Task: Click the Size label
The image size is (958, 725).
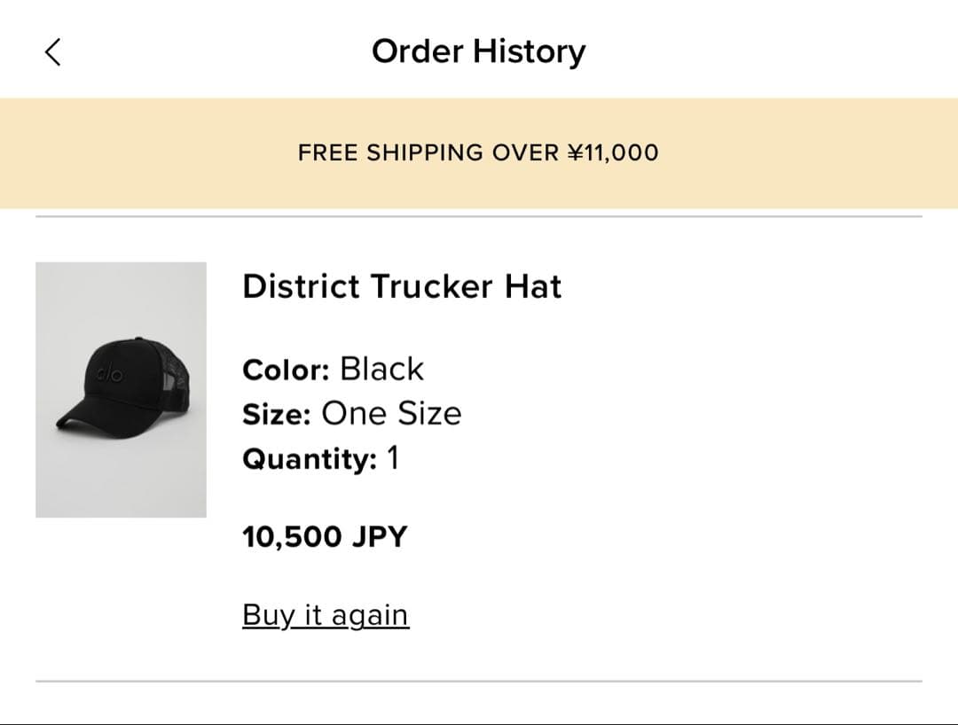Action: pos(276,415)
